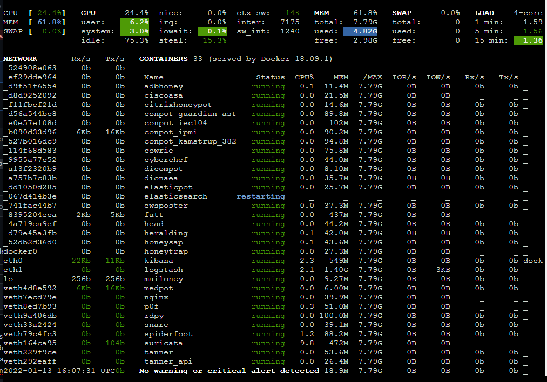Select the mailoney container name
The image size is (547, 382).
point(164,279)
